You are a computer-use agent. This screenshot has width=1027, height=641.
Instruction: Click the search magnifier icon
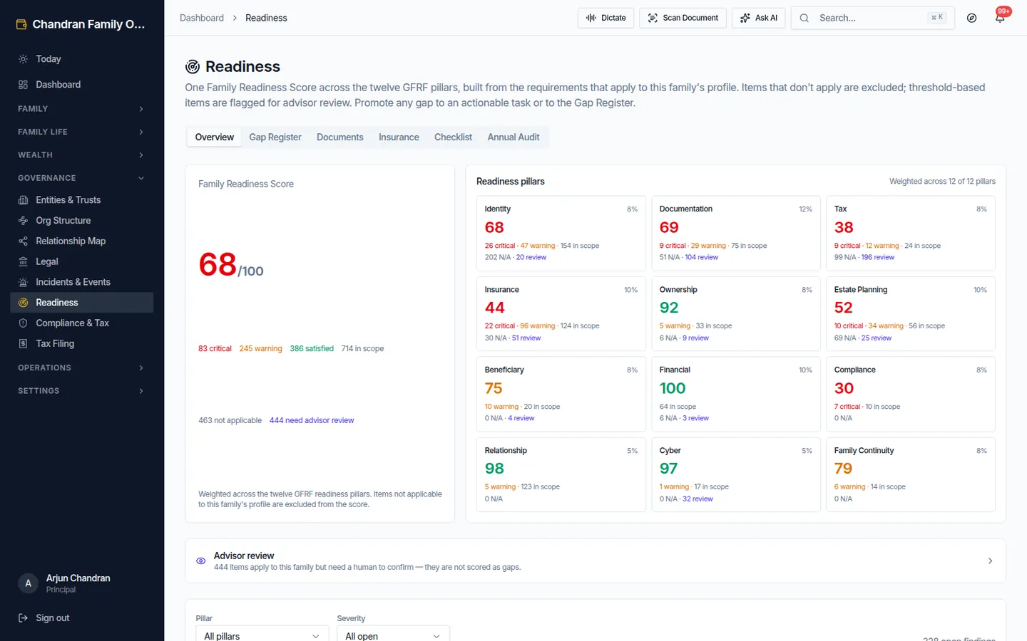(804, 18)
